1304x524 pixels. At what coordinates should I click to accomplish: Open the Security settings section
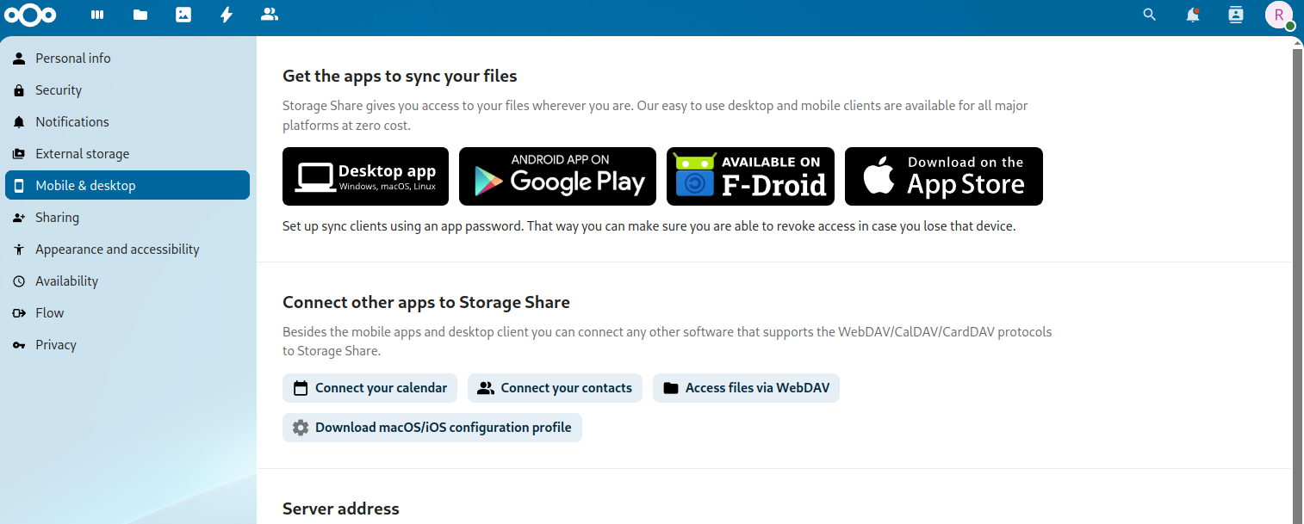tap(127, 90)
